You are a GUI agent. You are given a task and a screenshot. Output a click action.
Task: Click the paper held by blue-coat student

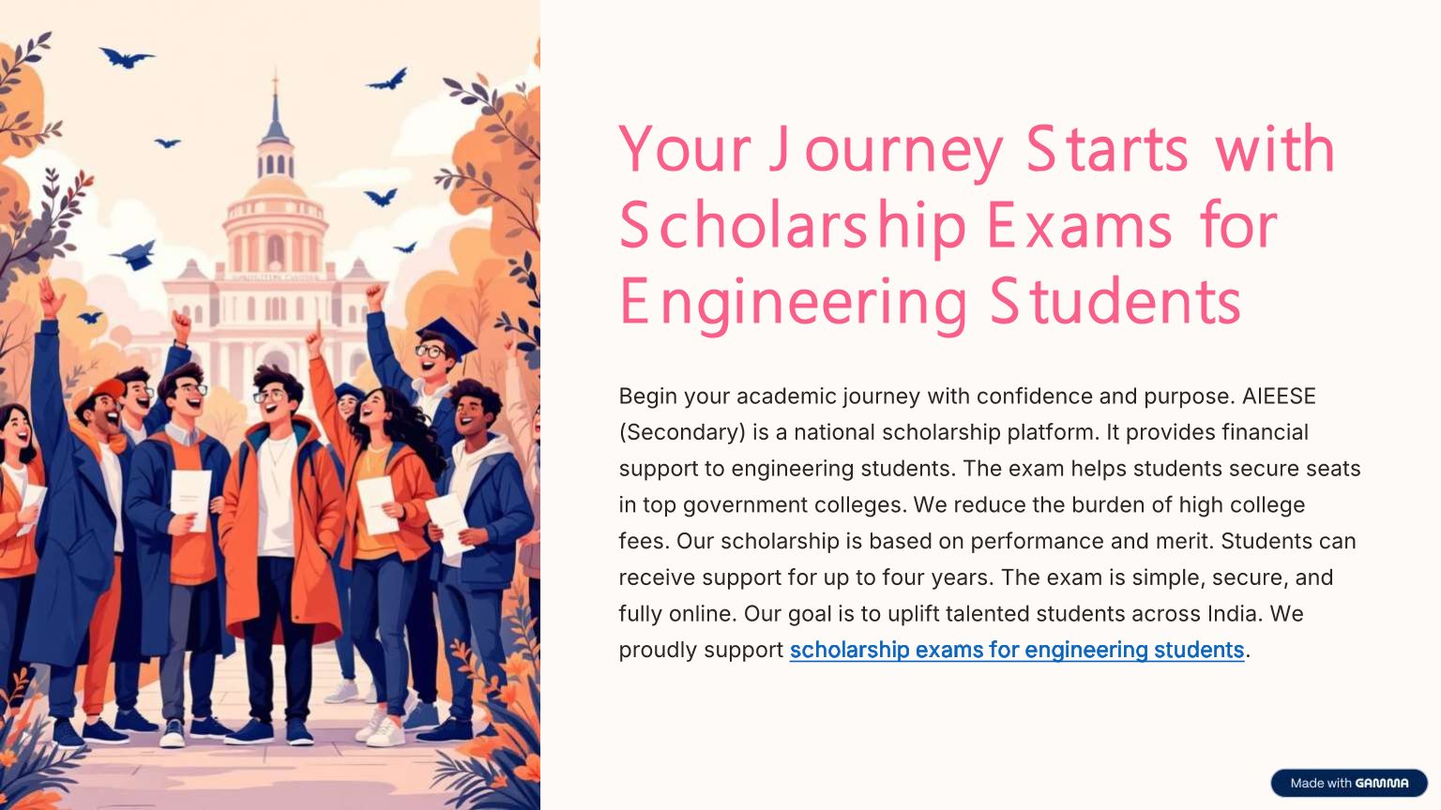(x=190, y=497)
